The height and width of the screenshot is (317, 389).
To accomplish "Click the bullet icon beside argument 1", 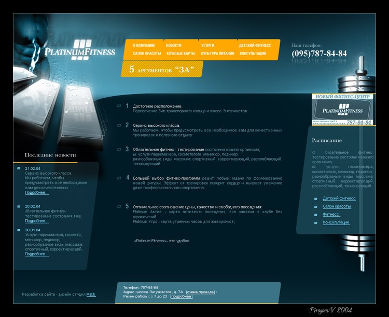I will pyautogui.click(x=119, y=106).
